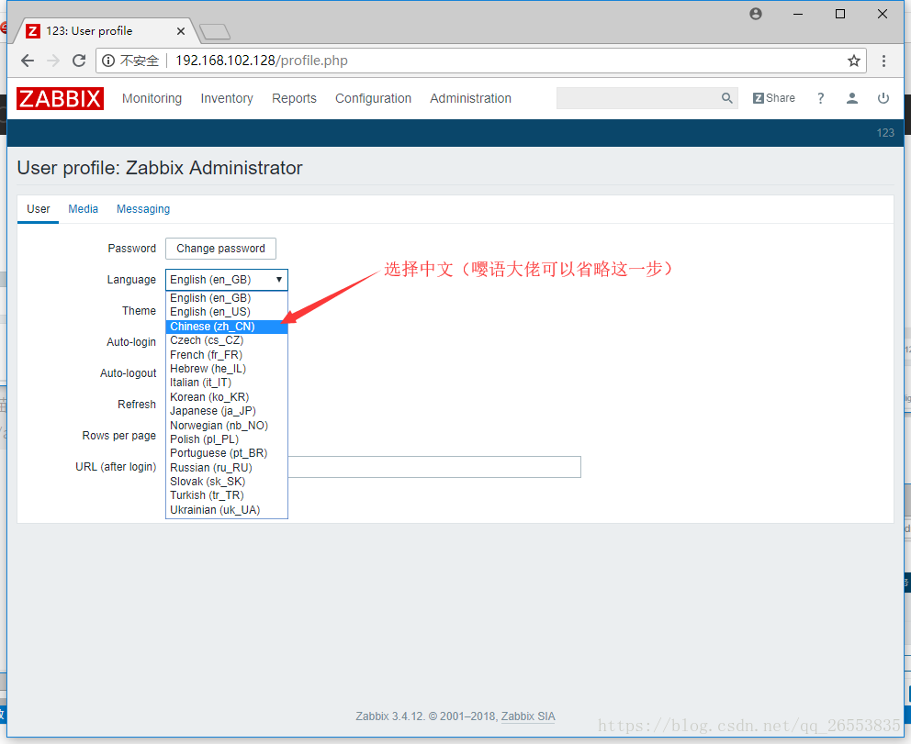Select Polish (pl_PL) option
This screenshot has width=911, height=744.
click(x=227, y=439)
